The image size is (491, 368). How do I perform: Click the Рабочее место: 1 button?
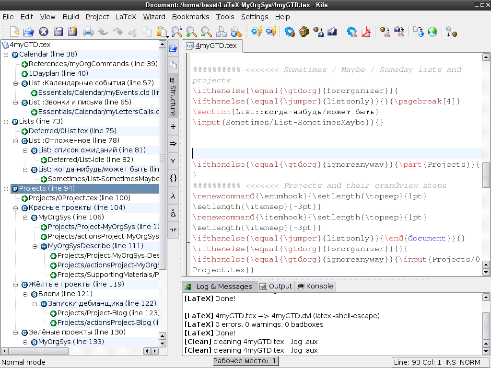[245, 361]
